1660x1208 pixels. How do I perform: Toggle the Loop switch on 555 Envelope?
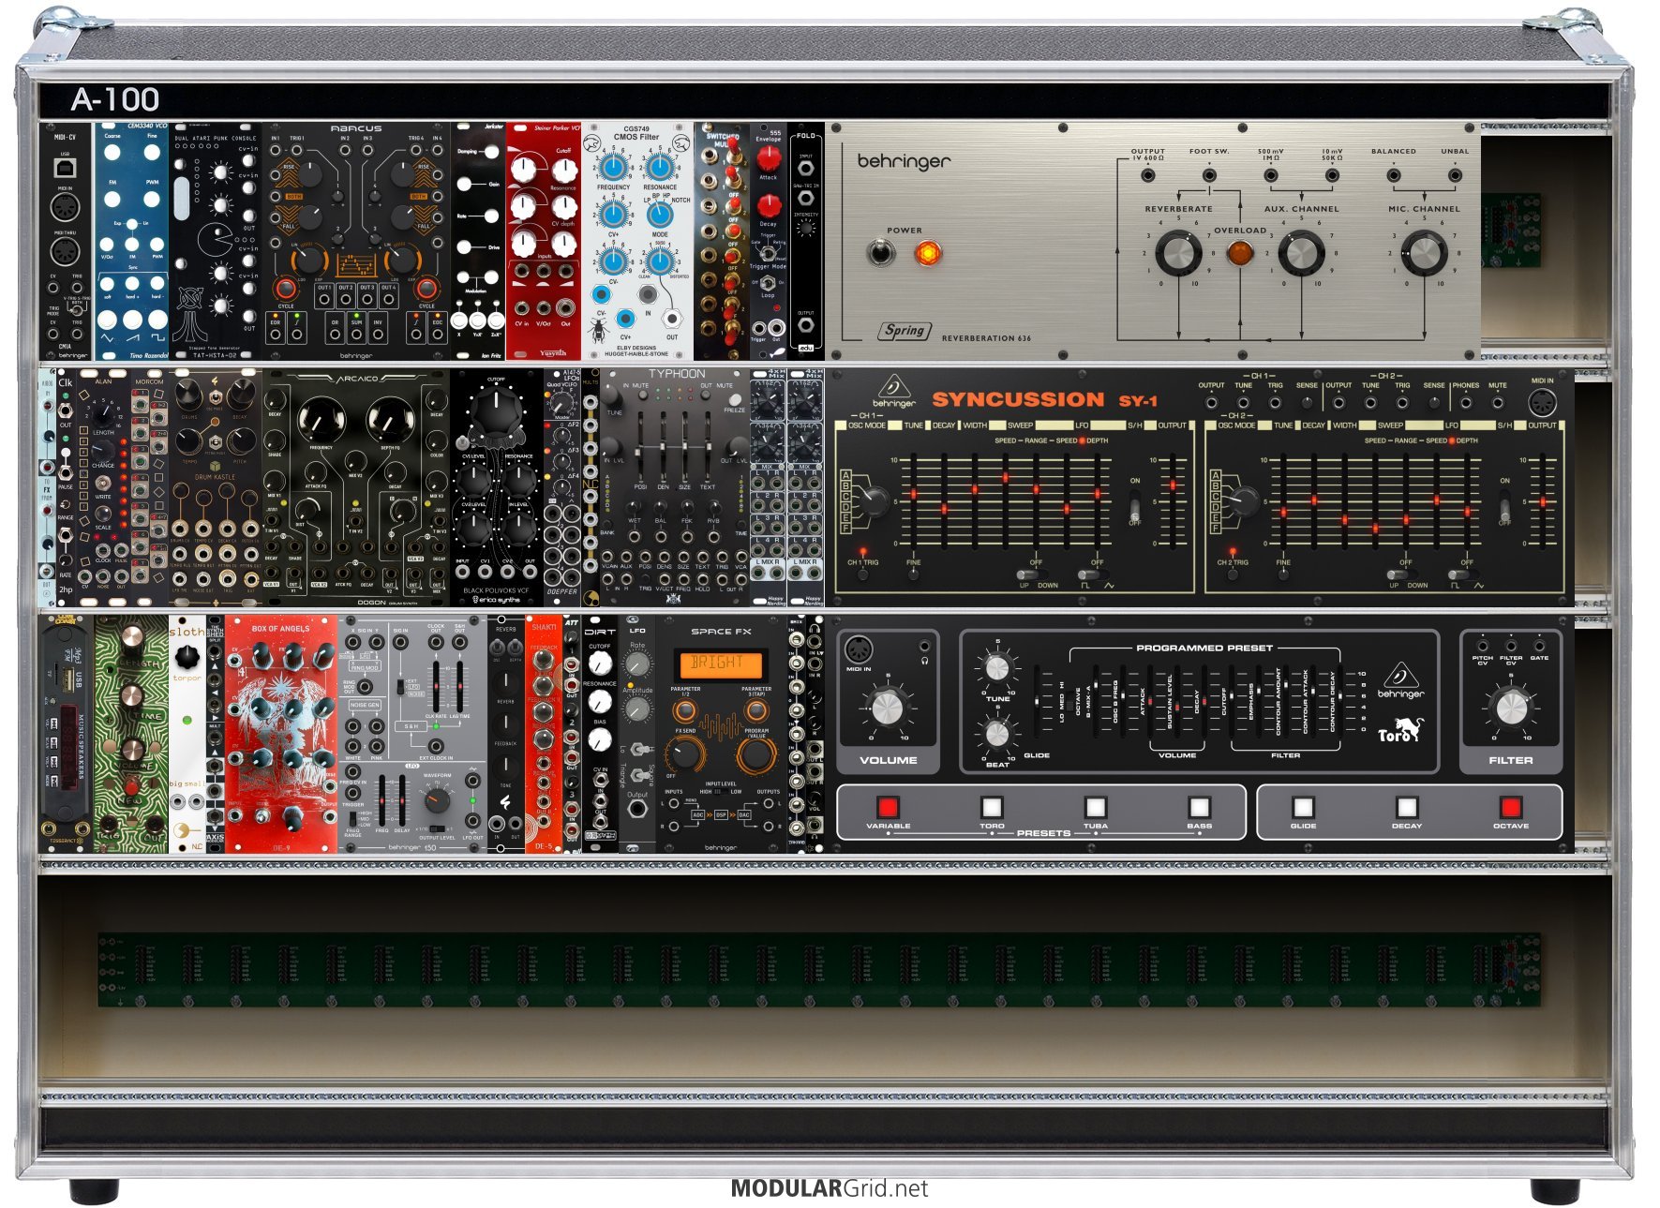point(768,282)
